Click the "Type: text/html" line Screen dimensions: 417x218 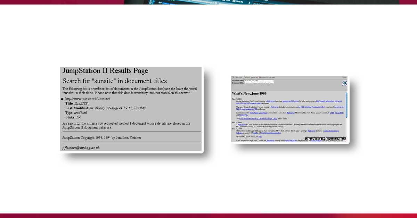coord(76,112)
